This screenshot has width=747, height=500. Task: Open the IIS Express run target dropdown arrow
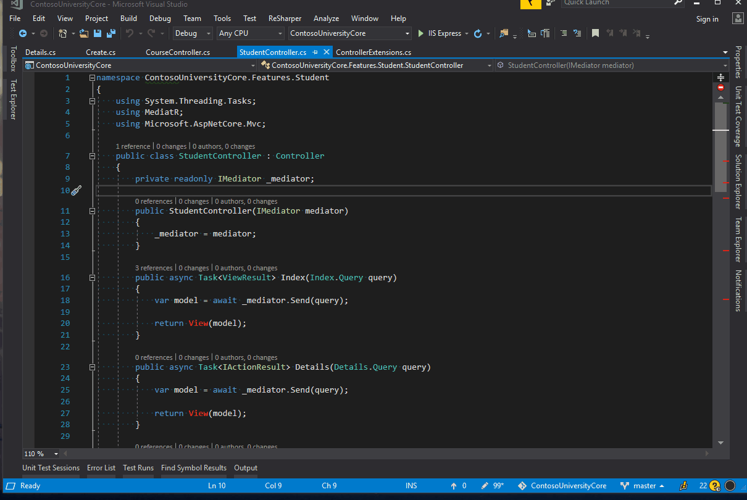(x=467, y=33)
